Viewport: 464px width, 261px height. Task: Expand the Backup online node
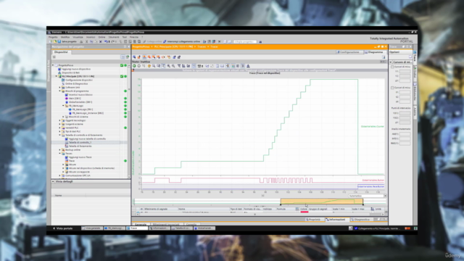(59, 150)
